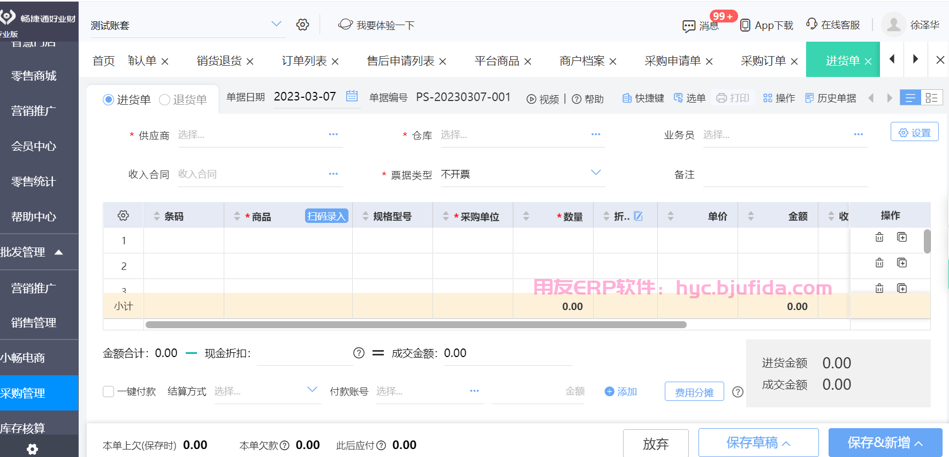Expand the account set dropdown
Screen dimensions: 949x457
tap(276, 24)
